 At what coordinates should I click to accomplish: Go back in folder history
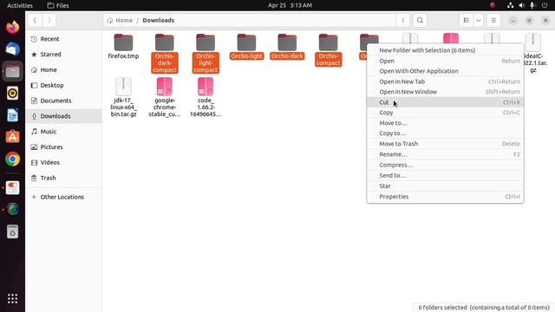(35, 20)
